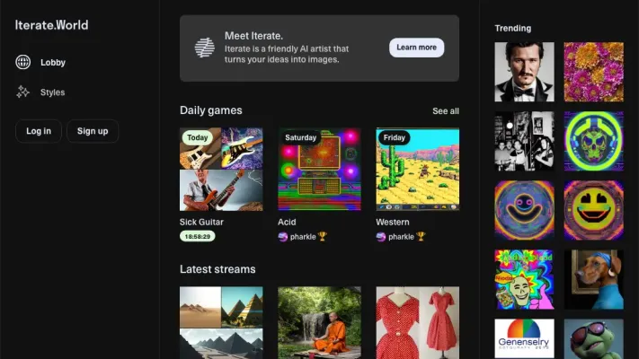Open the Styles menu item
639x359 pixels.
pos(52,92)
